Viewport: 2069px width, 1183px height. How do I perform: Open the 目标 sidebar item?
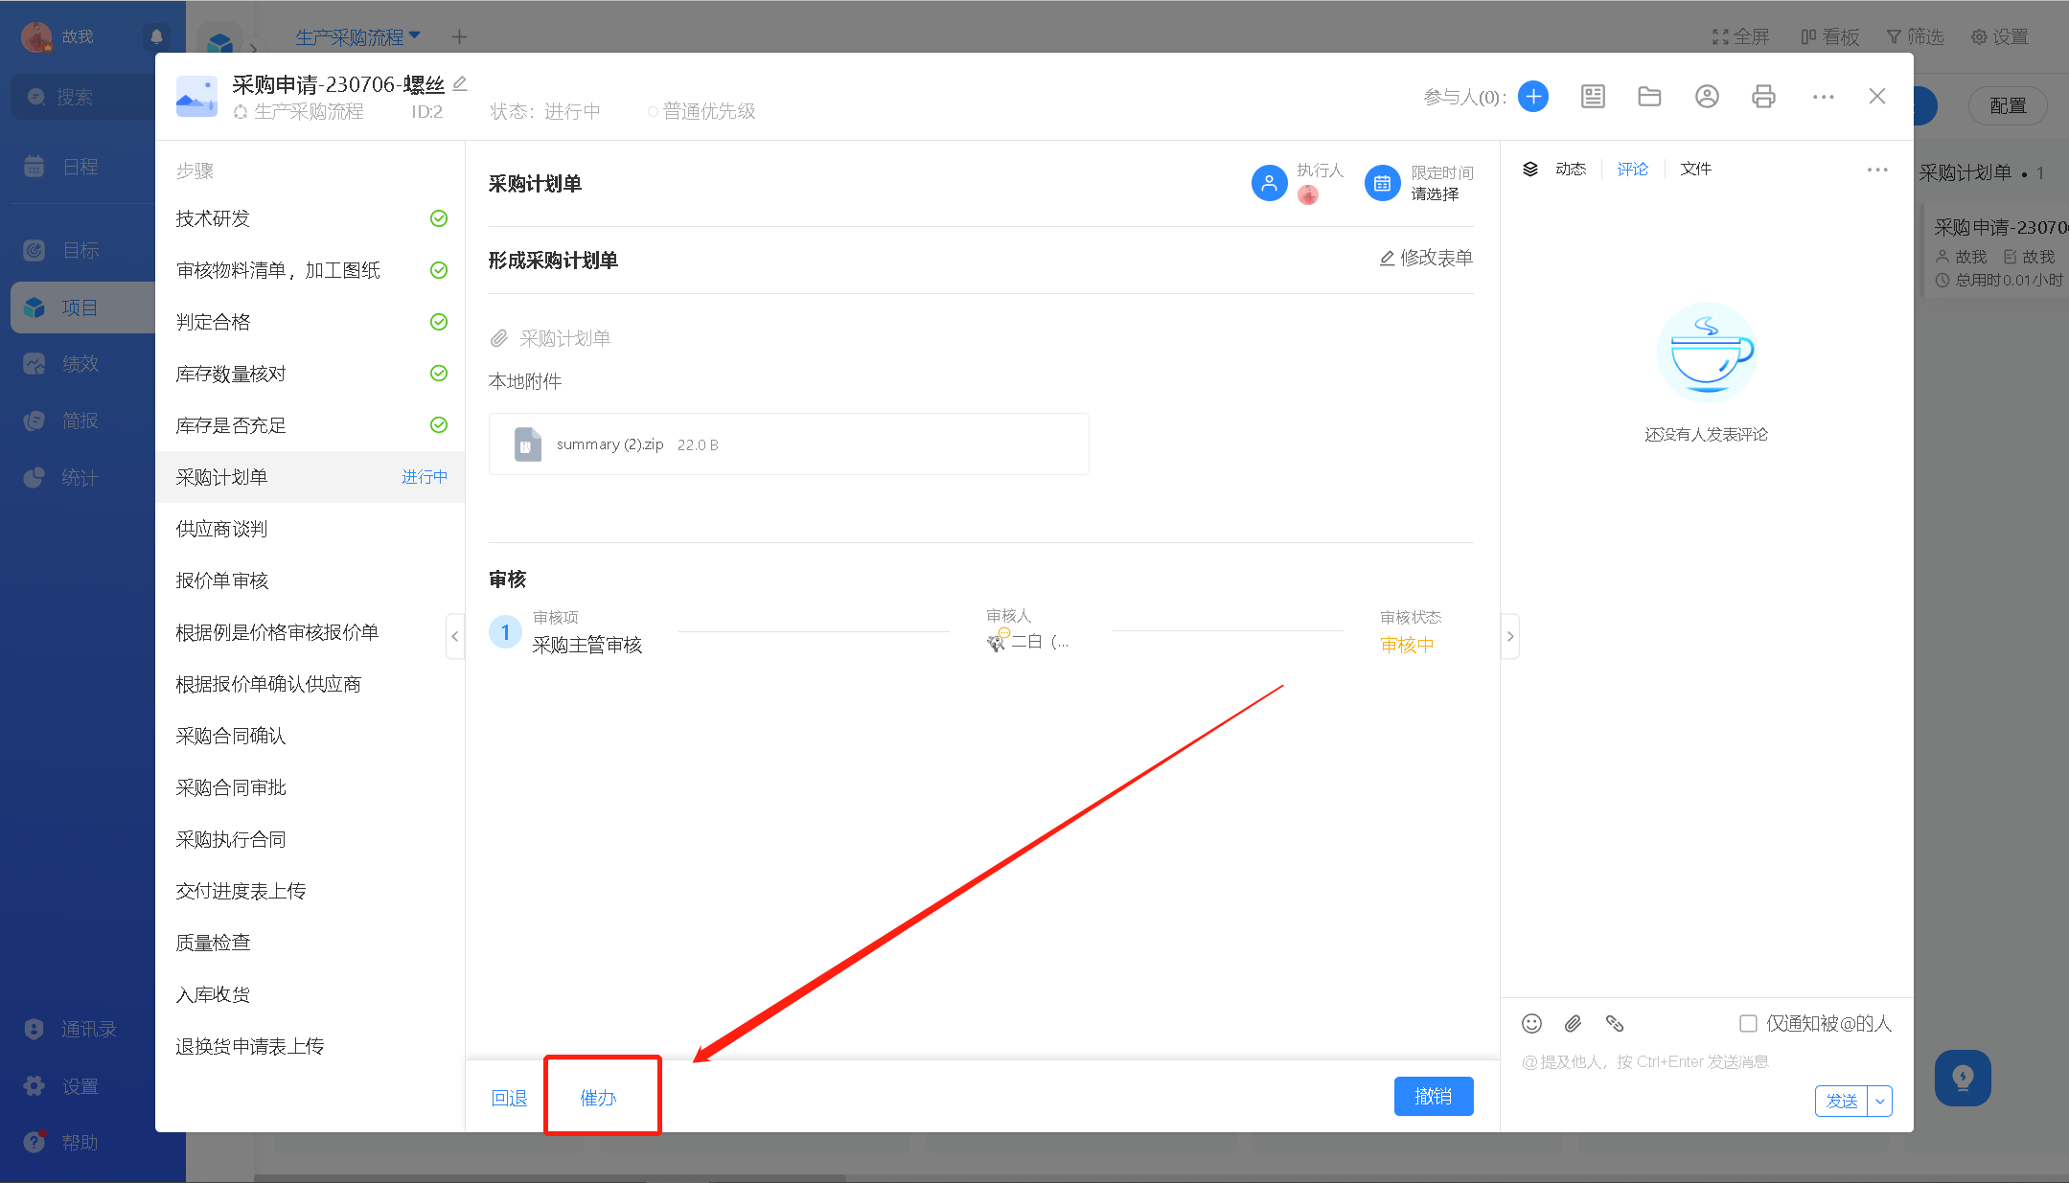pyautogui.click(x=79, y=250)
